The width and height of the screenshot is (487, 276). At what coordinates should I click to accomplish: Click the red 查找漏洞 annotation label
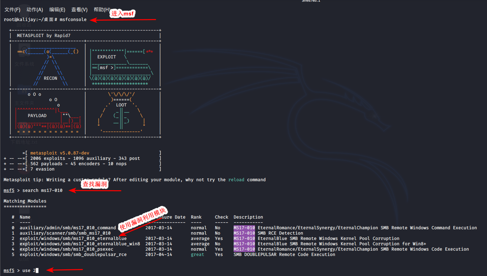point(95,184)
